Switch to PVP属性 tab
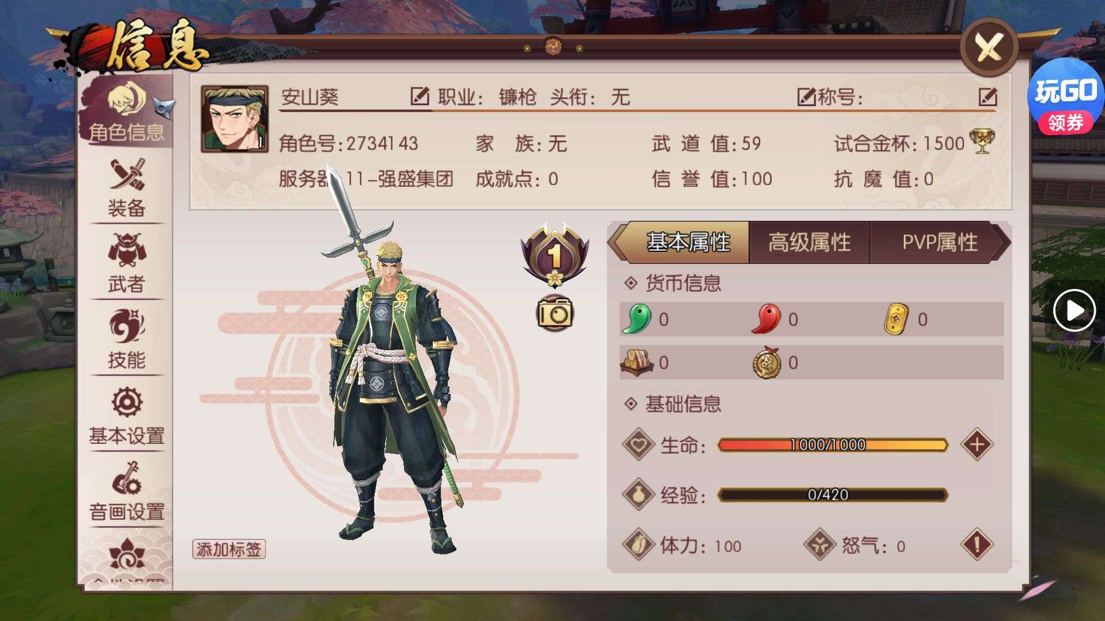The width and height of the screenshot is (1105, 621). click(x=939, y=242)
